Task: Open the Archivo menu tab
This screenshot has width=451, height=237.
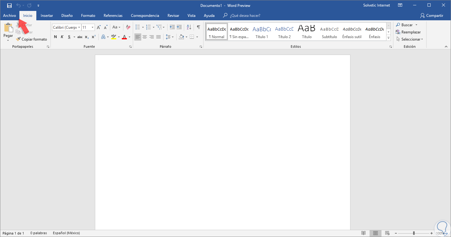Action: click(x=9, y=16)
